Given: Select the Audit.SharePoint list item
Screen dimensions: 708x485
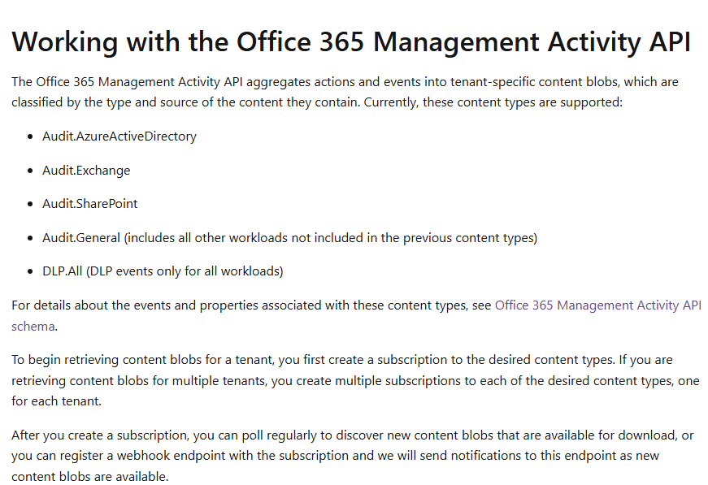Looking at the screenshot, I should coord(90,204).
